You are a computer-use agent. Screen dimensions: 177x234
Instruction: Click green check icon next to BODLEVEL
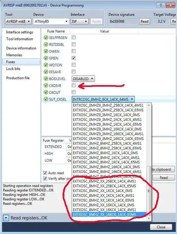pyautogui.click(x=46, y=79)
